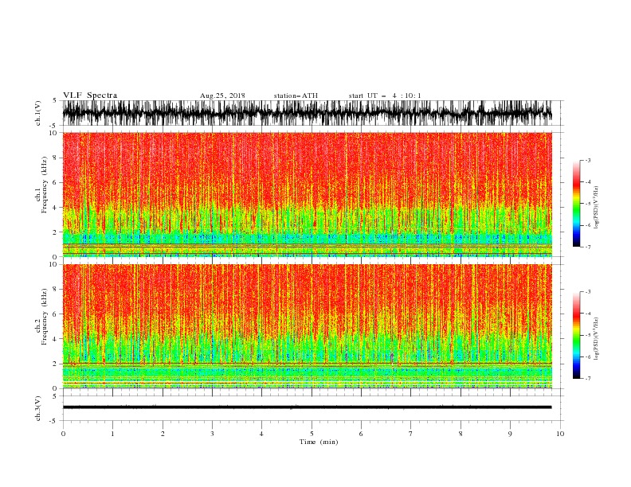Click the "5" tick on ch.1(V) axis
Screen dimensions: 631x487
tap(55, 101)
